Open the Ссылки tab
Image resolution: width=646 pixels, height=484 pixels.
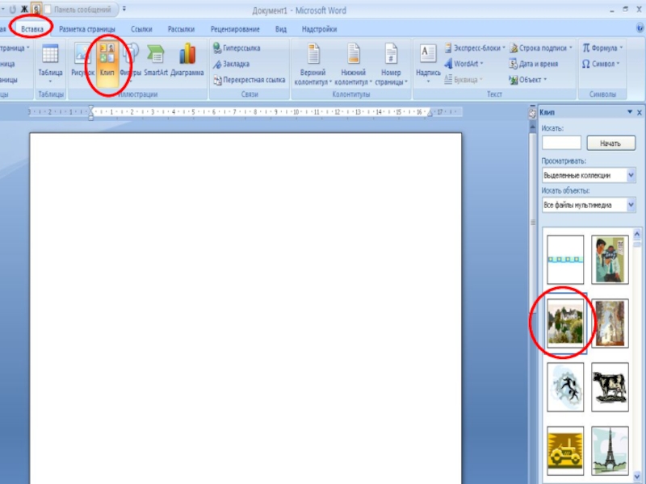click(x=141, y=29)
